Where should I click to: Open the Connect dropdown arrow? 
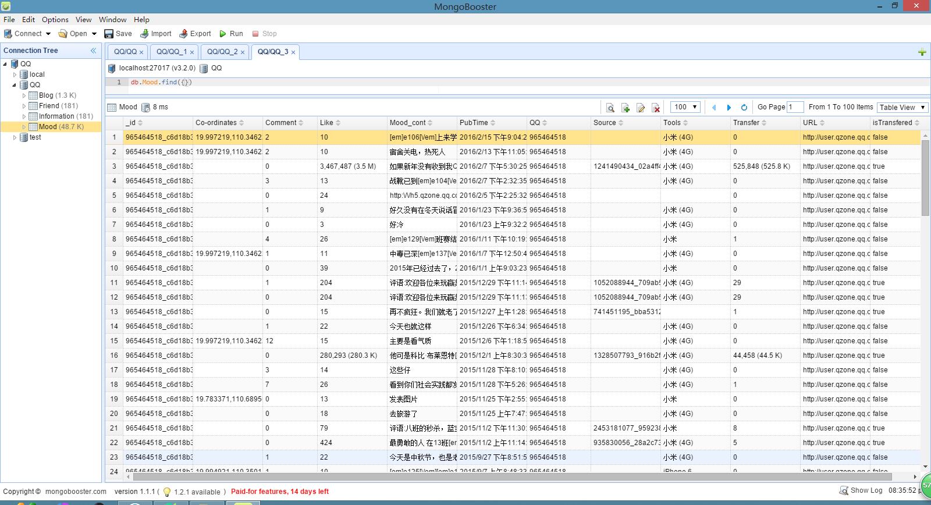pos(48,34)
